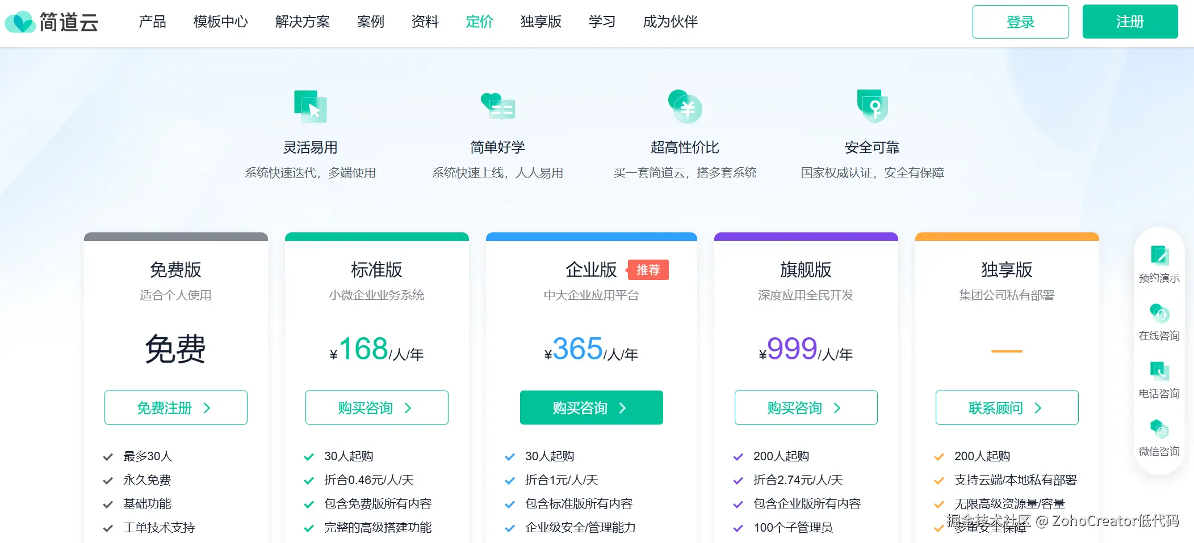
Task: Click checkmark beside 100个子管理员
Action: point(738,528)
